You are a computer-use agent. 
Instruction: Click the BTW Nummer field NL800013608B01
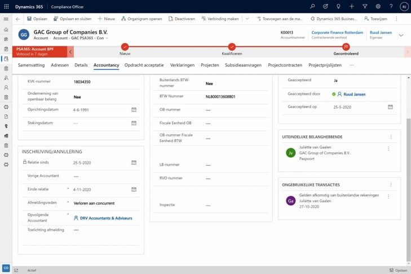[220, 96]
